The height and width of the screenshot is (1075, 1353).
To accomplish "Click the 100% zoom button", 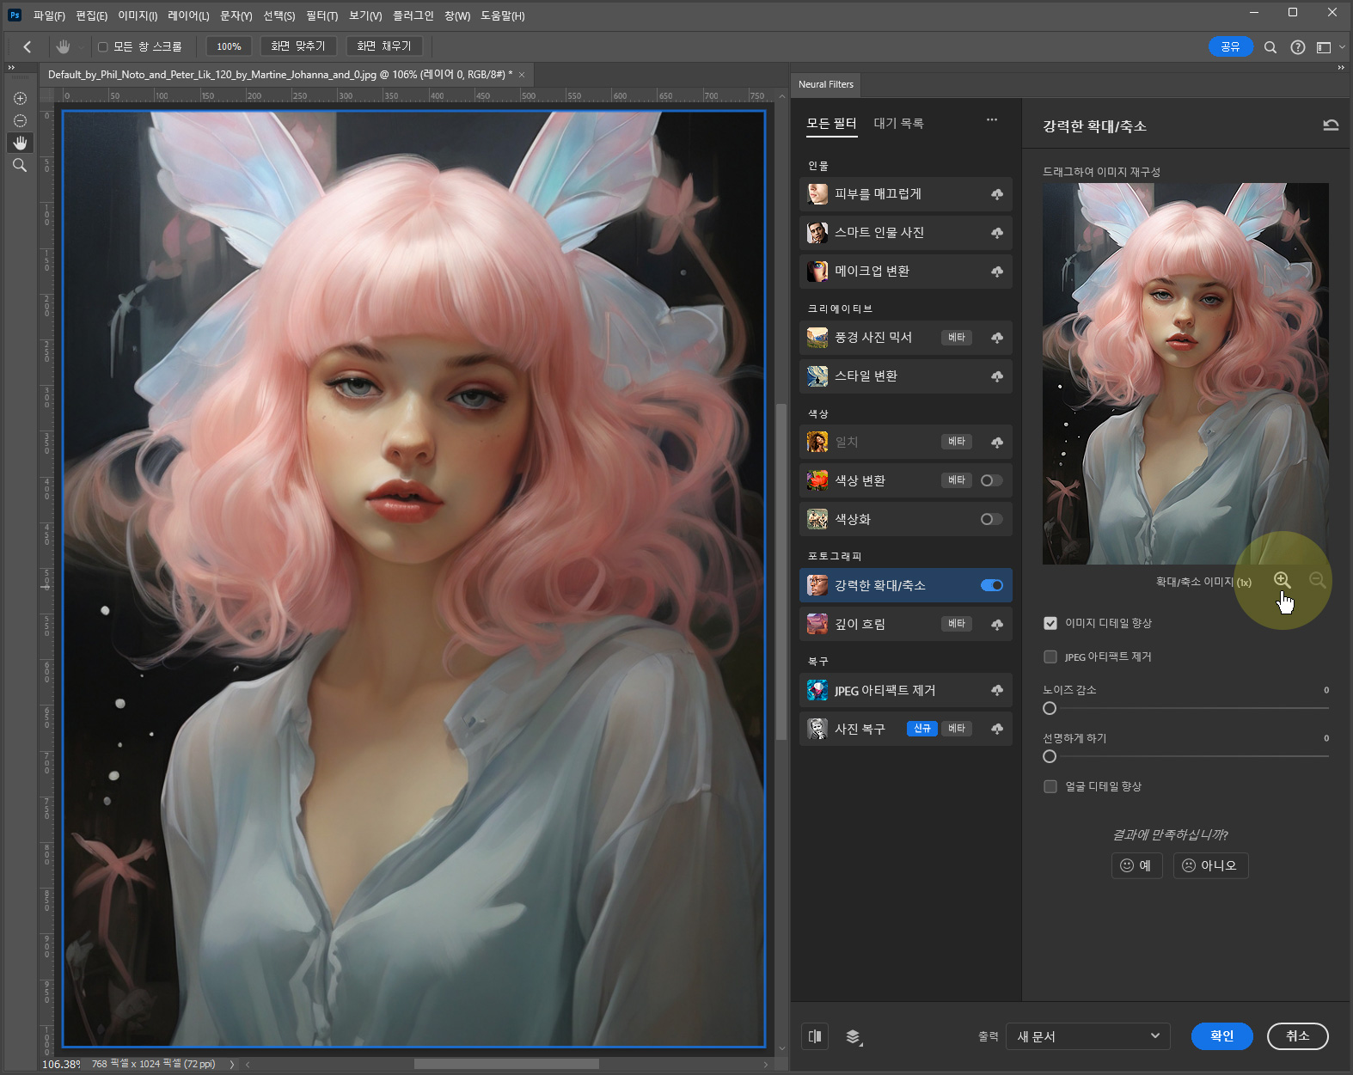I will click(229, 46).
